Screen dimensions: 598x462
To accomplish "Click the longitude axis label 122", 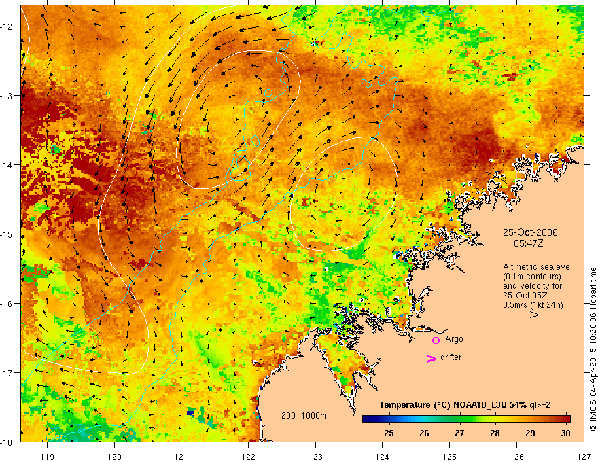I will [248, 457].
